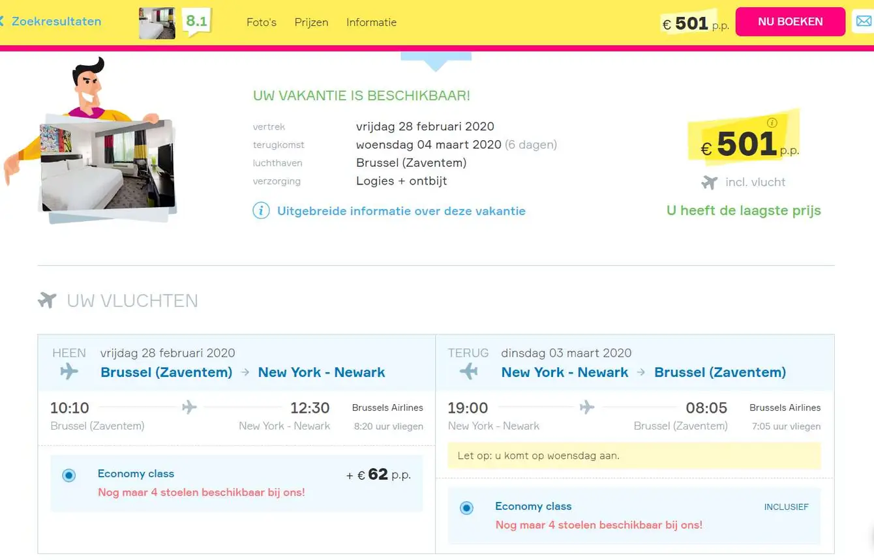Viewport: 874px width, 560px height.
Task: Click the HEEN flight airplane icon
Action: [68, 372]
